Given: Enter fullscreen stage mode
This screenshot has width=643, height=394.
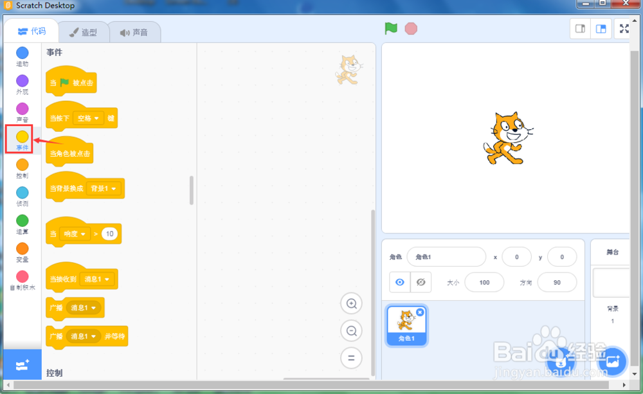Looking at the screenshot, I should pos(624,28).
